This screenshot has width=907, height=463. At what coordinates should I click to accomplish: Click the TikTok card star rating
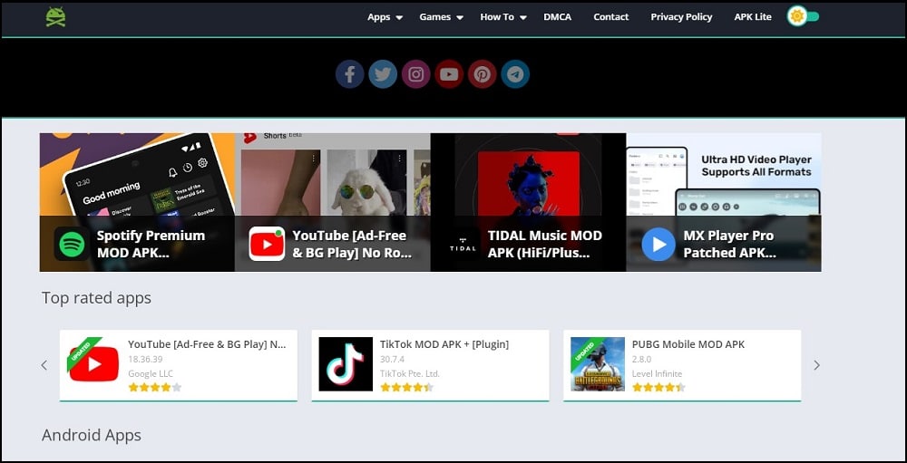(x=406, y=387)
